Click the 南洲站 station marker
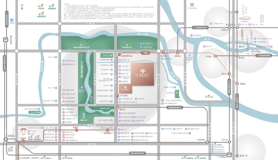This screenshot has width=278, height=160. pos(229,74)
